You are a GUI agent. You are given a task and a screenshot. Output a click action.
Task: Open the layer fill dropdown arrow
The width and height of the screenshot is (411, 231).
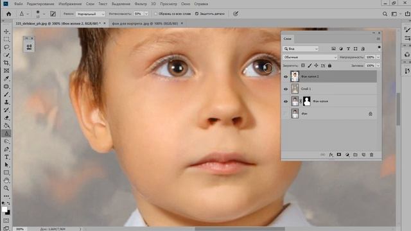click(378, 65)
